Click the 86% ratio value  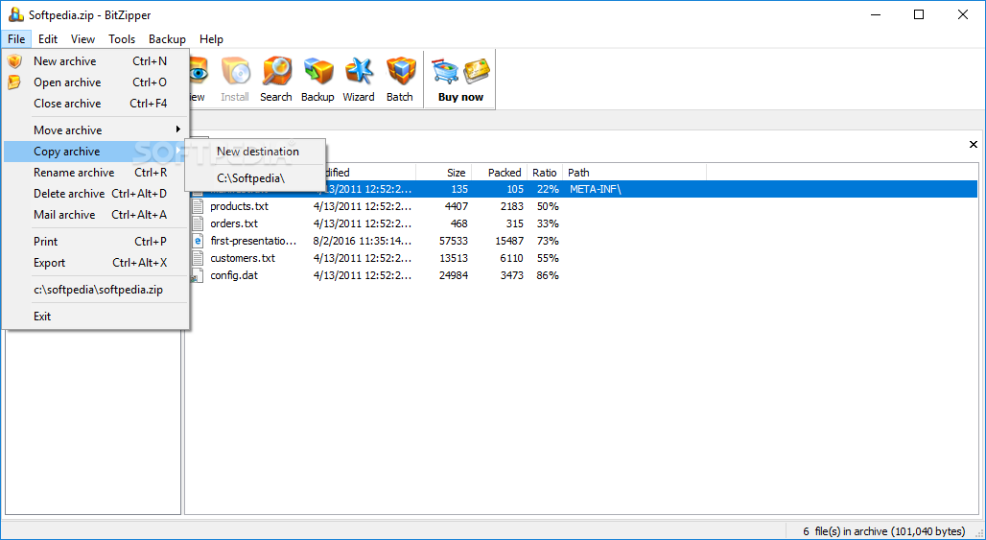(x=548, y=275)
